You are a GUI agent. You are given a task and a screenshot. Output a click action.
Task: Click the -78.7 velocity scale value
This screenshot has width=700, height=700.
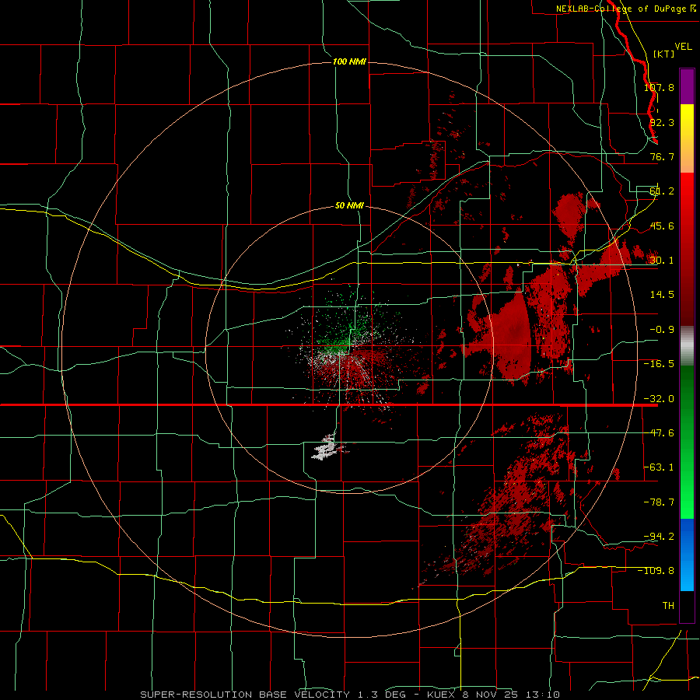point(659,502)
